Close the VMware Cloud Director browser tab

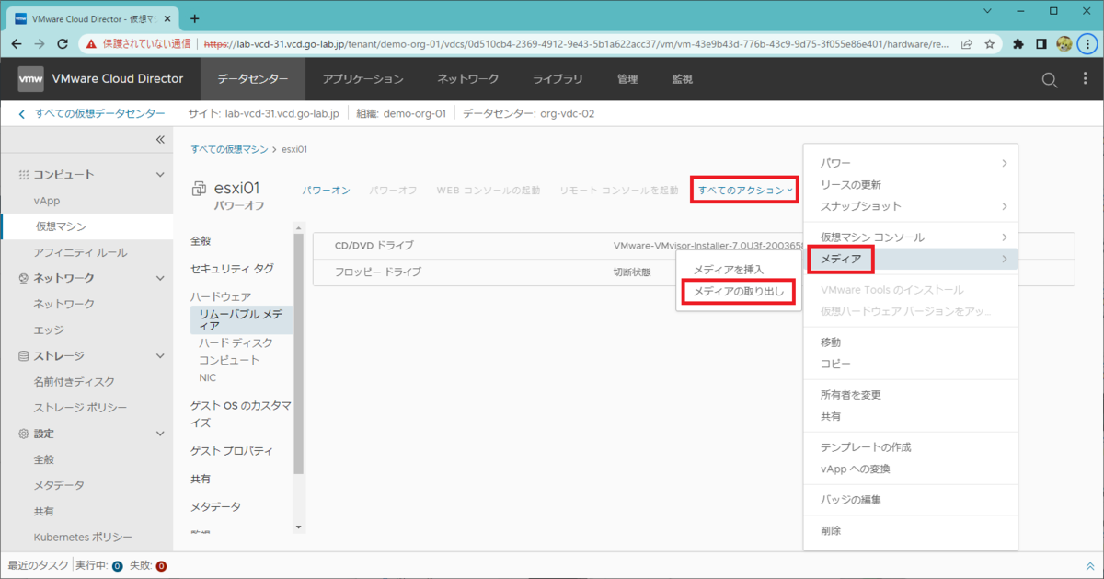168,18
